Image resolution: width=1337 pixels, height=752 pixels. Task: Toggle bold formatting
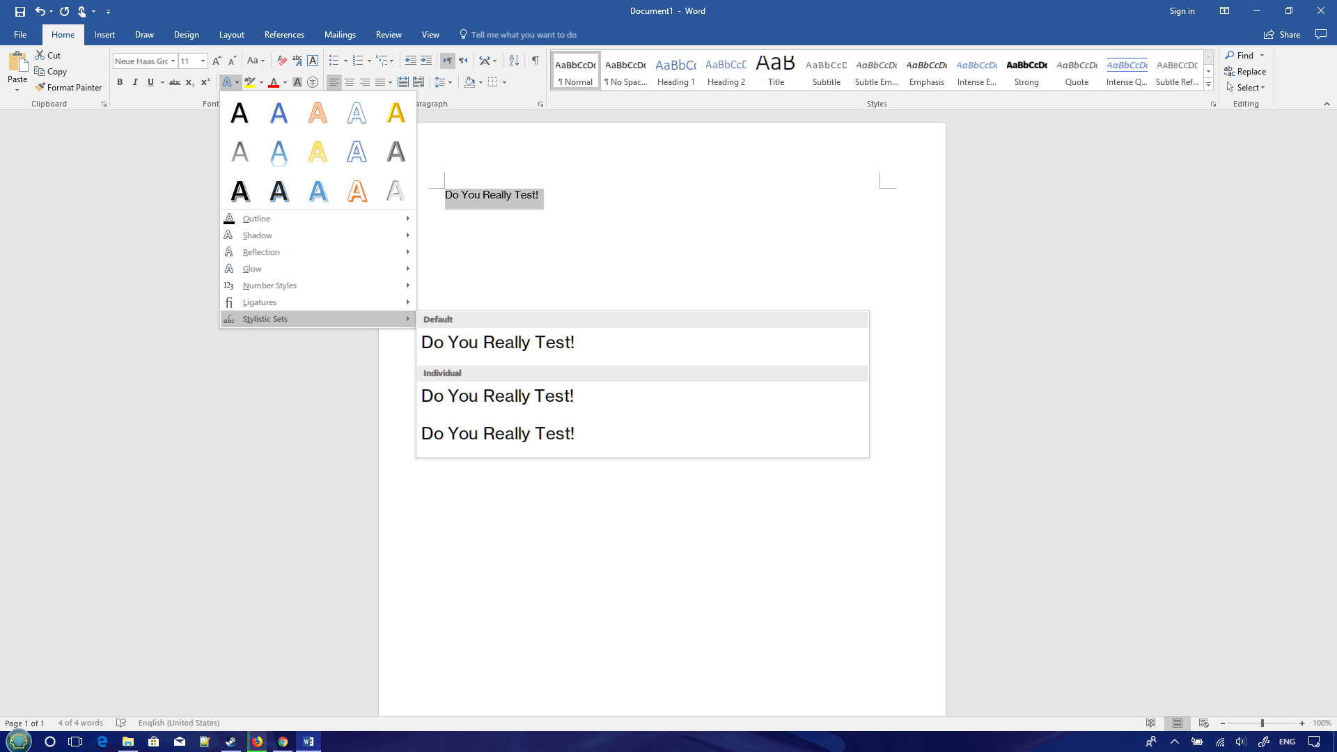pos(120,82)
